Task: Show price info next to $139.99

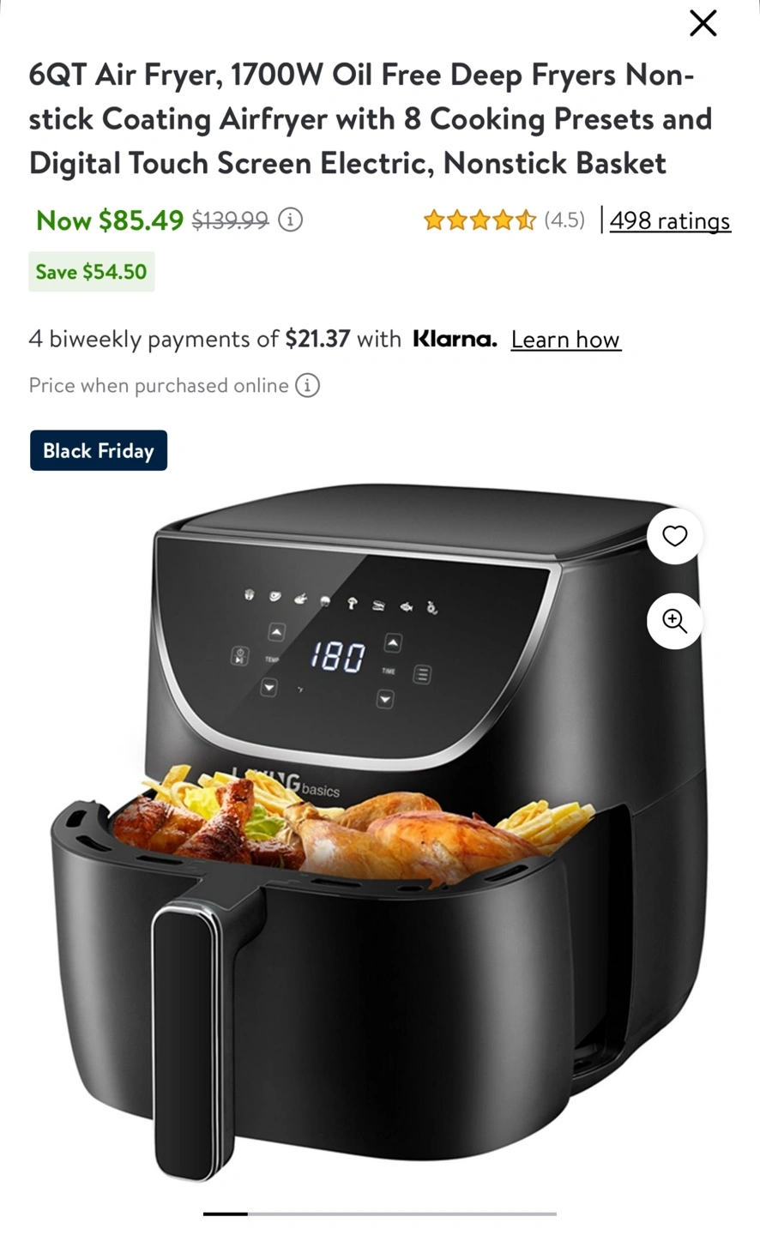Action: (x=291, y=220)
